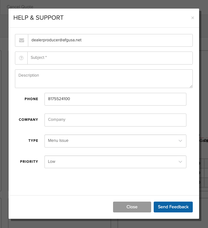Click the PHONE label
Viewport: 208px width, 228px height.
(x=31, y=99)
